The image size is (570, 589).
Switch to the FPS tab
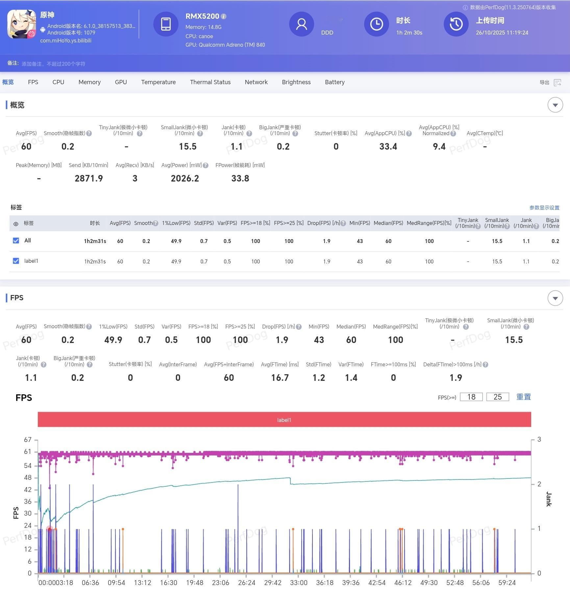coord(33,82)
